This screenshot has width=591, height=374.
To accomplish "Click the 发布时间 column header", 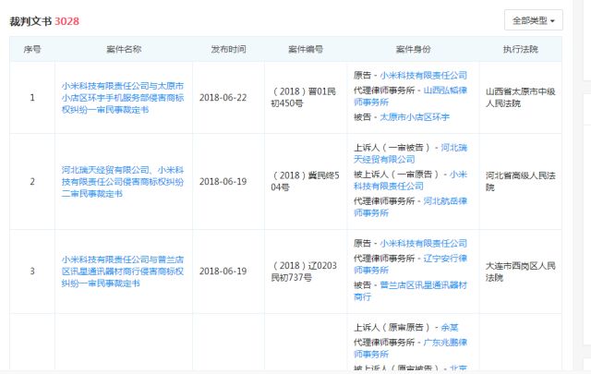I will point(228,49).
